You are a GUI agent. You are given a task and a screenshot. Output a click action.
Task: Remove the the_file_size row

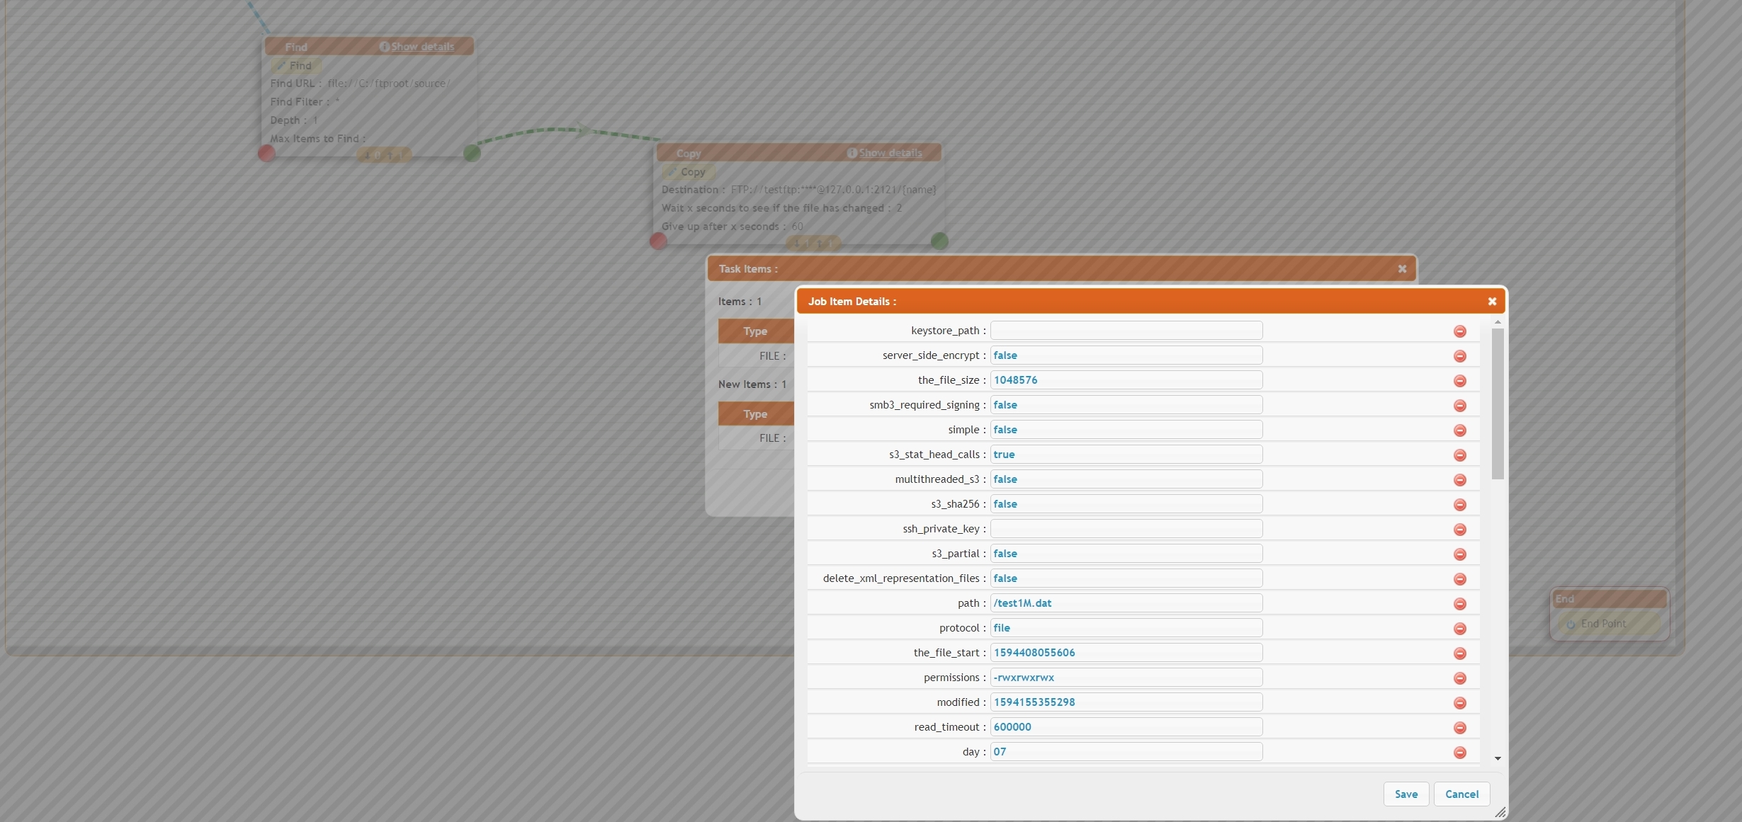pos(1459,381)
